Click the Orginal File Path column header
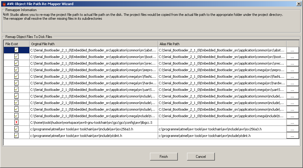Screen dimensions: 303x168 tap(94, 44)
